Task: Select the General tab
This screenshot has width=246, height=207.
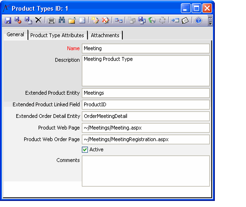Action: coord(15,34)
